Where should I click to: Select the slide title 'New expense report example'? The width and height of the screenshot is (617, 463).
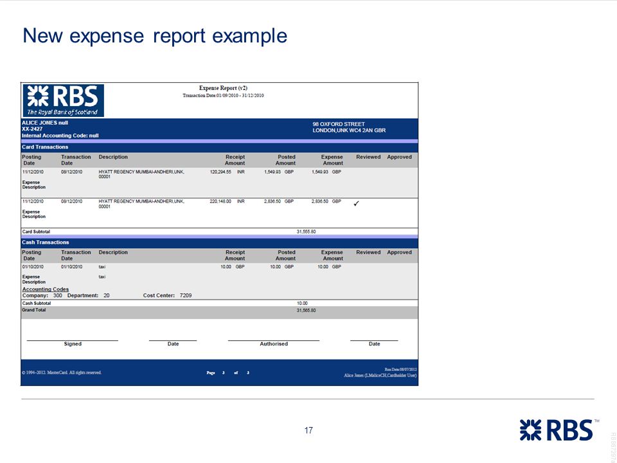[155, 36]
